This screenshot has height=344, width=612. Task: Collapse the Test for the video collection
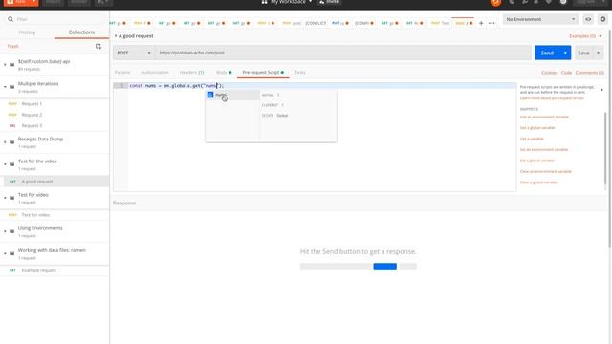(5, 164)
